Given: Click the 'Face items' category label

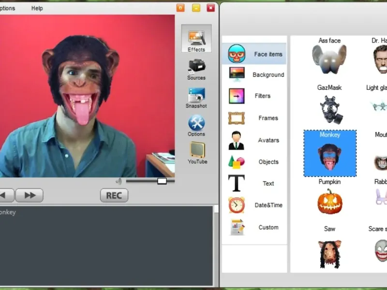Looking at the screenshot, I should click(x=268, y=54).
